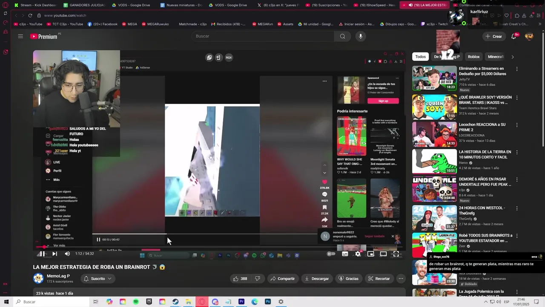Toggle the autoplay switch in player
545x307 pixels.
pos(331,254)
